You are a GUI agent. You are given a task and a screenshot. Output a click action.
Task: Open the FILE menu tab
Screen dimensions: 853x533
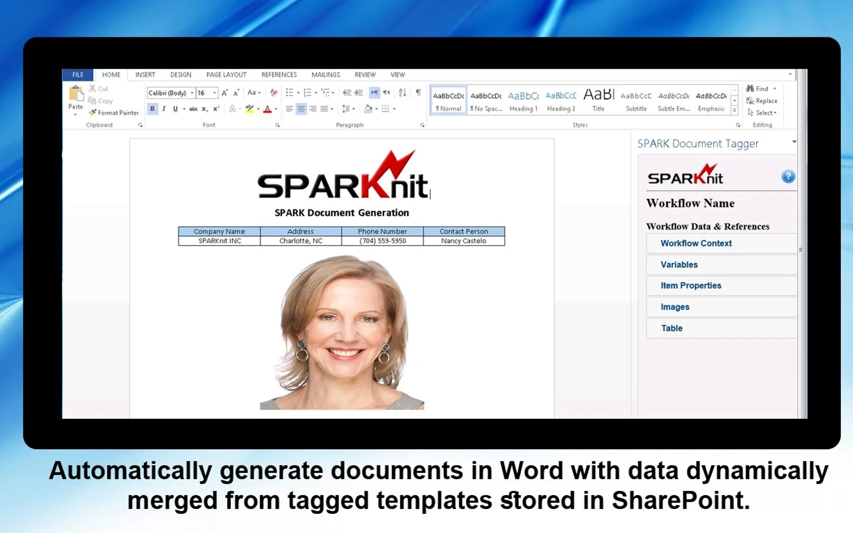pos(78,75)
